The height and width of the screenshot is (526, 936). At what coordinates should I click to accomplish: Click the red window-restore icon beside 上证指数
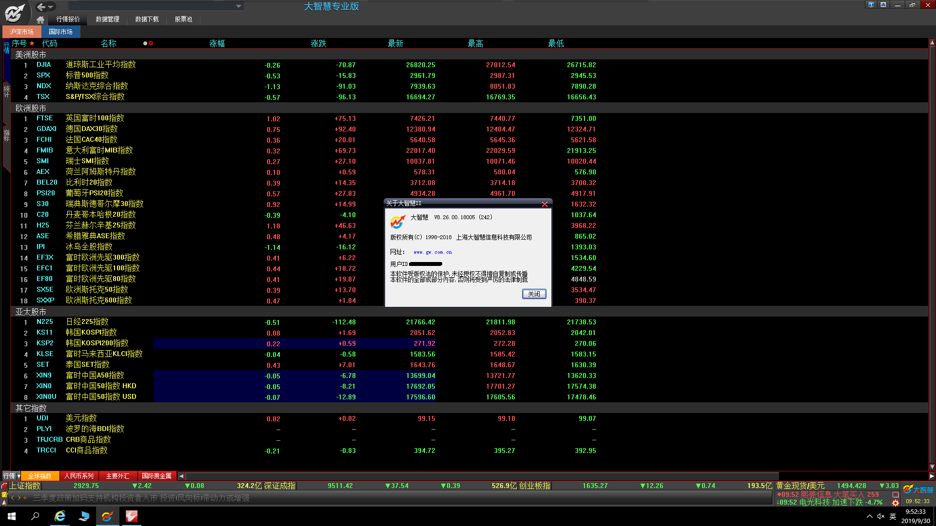click(4, 486)
